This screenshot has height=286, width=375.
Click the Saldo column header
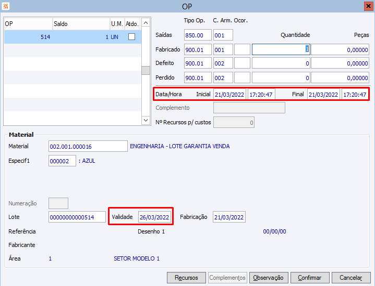[81, 24]
